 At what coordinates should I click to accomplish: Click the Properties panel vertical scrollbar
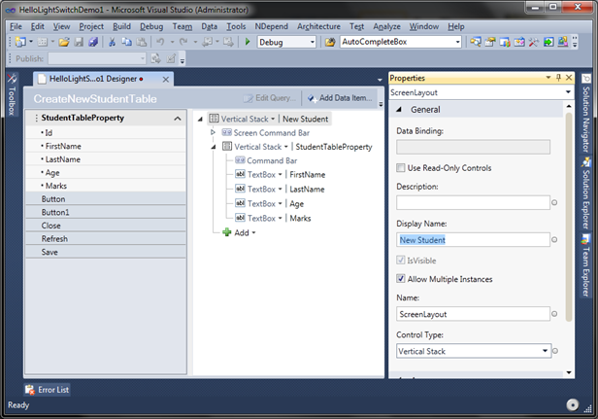pyautogui.click(x=569, y=217)
